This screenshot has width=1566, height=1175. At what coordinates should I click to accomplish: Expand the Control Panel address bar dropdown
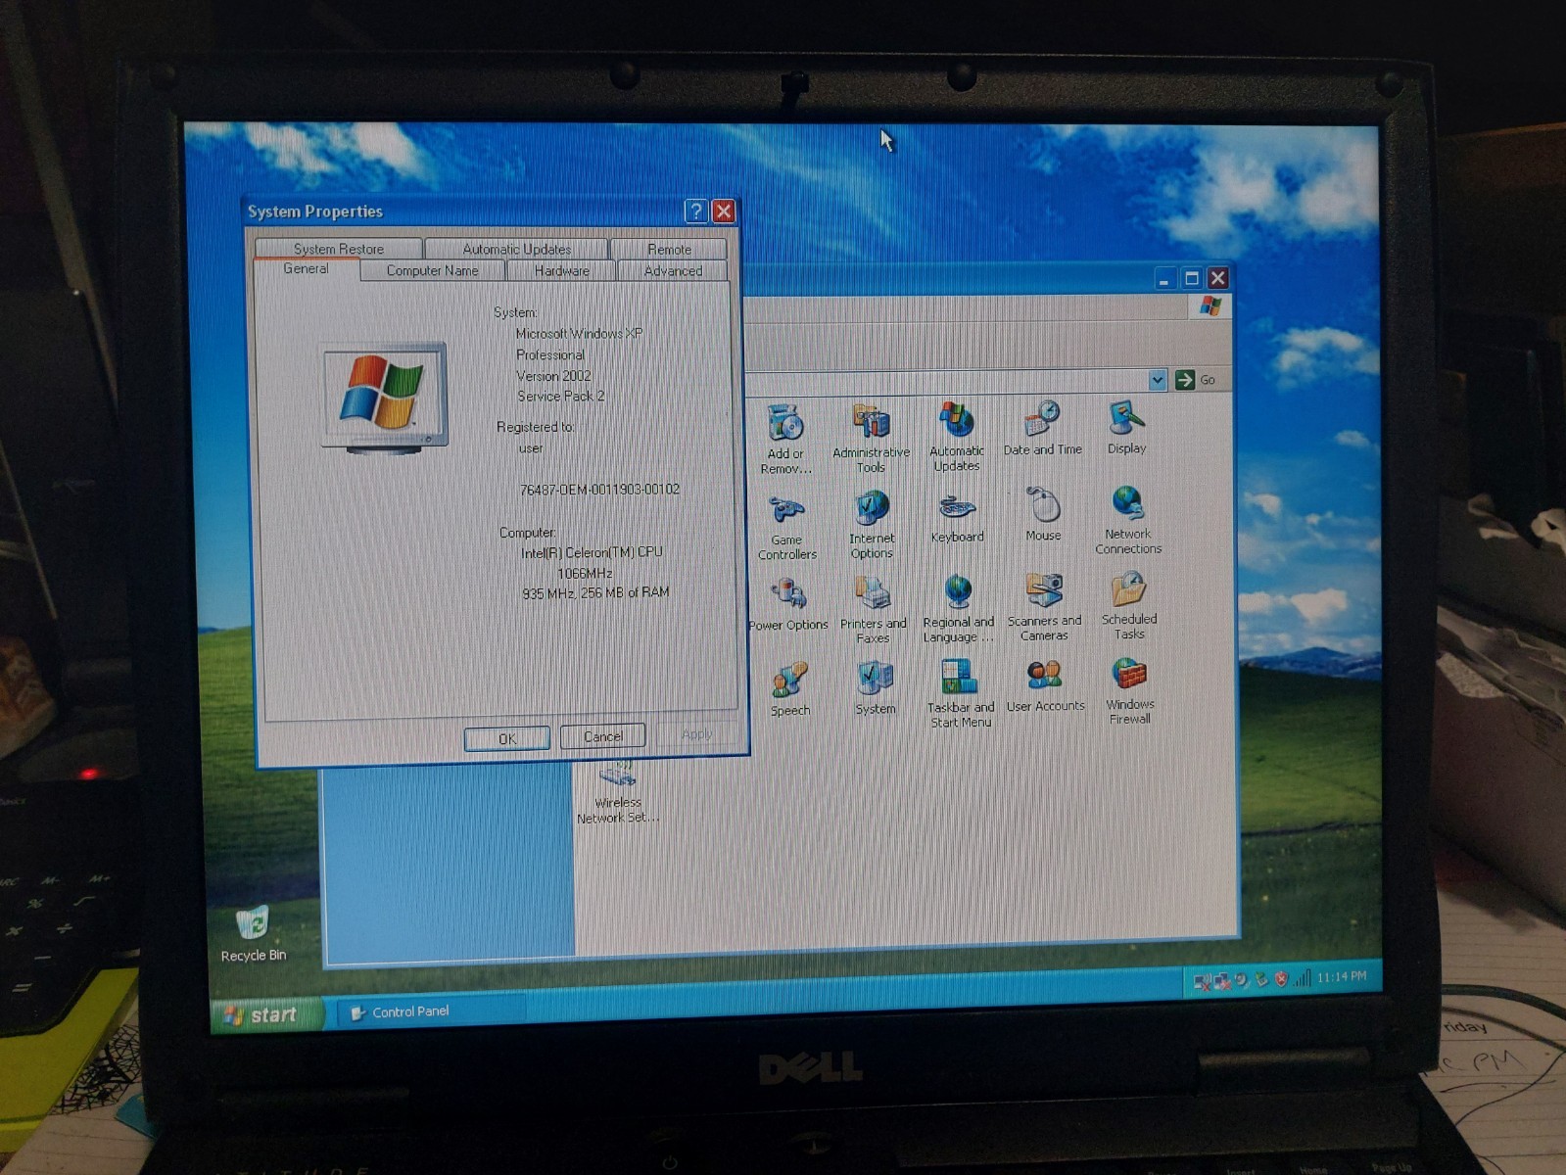point(1158,380)
